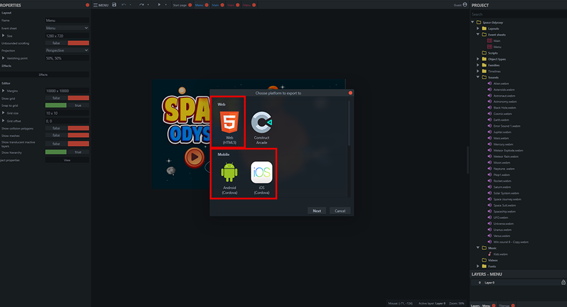The image size is (567, 307).
Task: Open the Effects button in Properties
Action: point(45,74)
